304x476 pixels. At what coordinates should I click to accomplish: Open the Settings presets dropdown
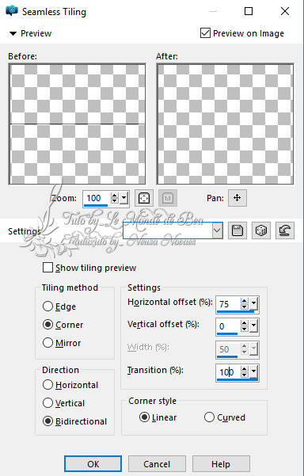tap(217, 230)
